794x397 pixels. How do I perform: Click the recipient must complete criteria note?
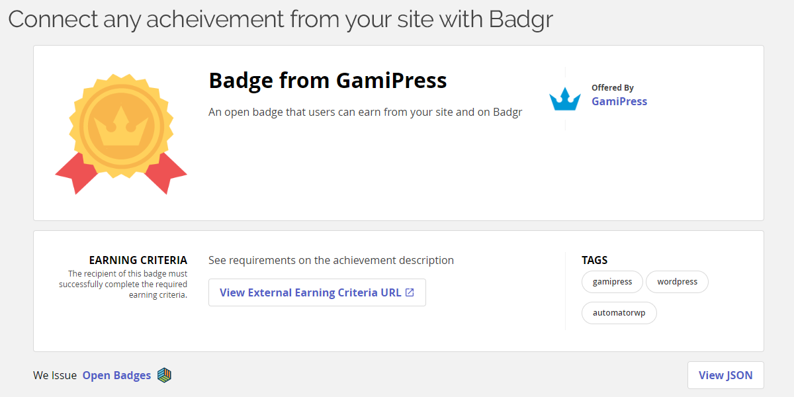[123, 284]
